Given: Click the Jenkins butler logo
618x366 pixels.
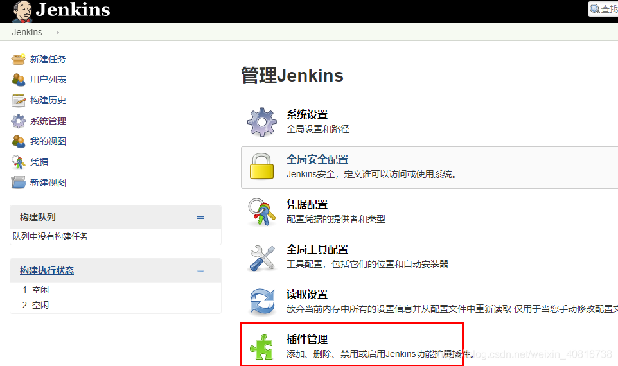Looking at the screenshot, I should pos(22,12).
